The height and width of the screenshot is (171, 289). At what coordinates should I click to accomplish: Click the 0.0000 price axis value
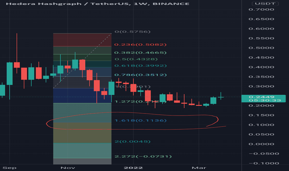click(x=261, y=144)
